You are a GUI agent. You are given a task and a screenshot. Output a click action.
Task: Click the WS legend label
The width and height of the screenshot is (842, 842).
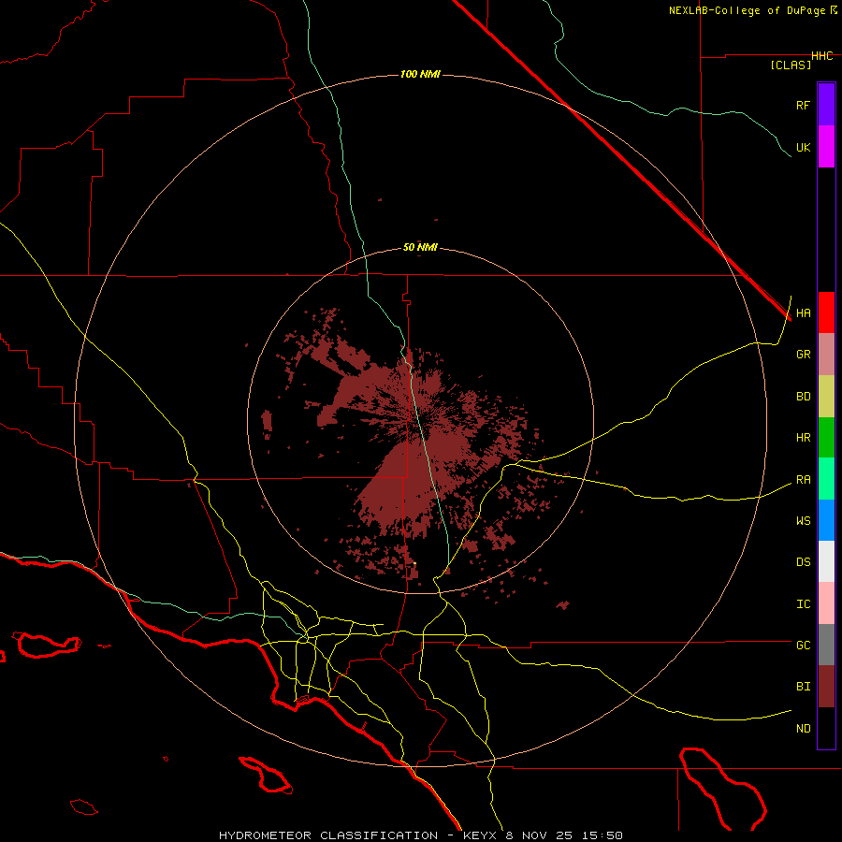803,521
